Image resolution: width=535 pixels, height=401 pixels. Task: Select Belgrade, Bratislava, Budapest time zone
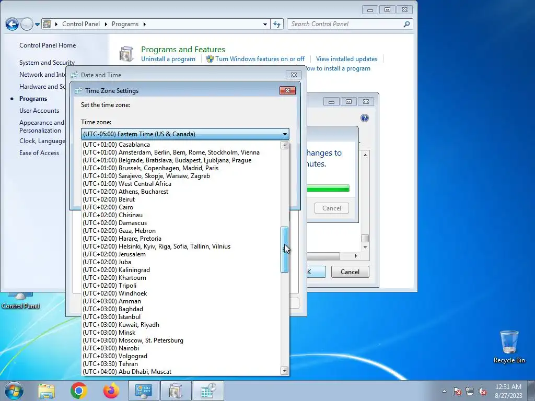[181, 160]
